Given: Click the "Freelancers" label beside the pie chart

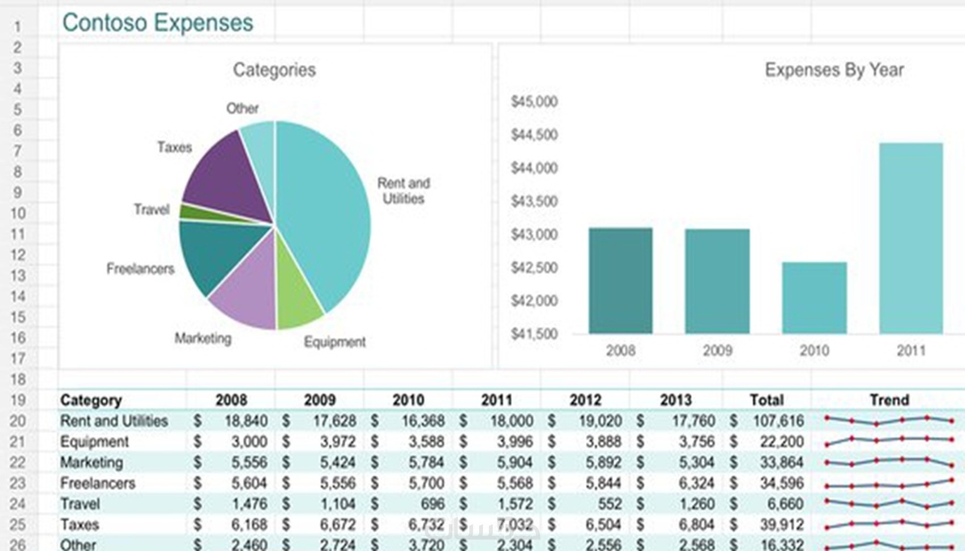Looking at the screenshot, I should click(x=140, y=269).
